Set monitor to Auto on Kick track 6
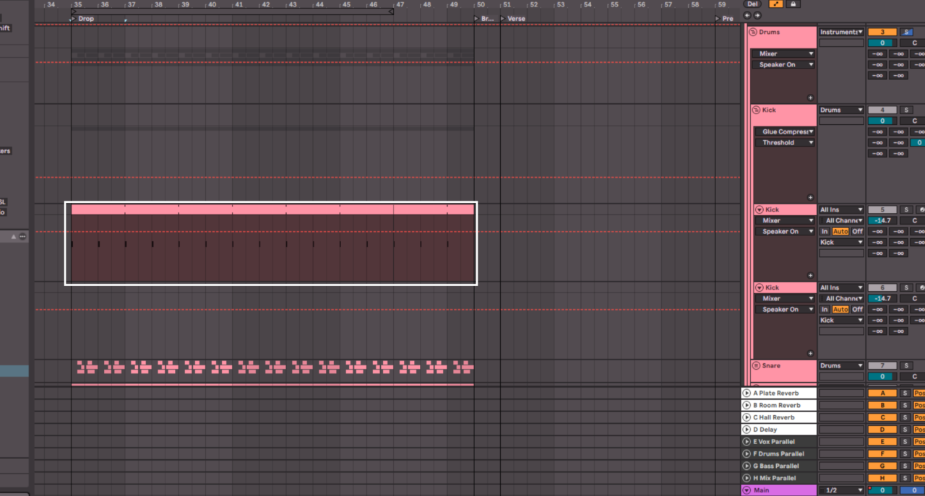The image size is (925, 496). click(x=840, y=309)
